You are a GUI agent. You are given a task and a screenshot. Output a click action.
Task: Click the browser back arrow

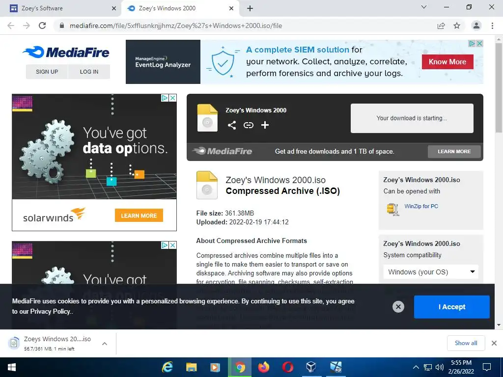click(x=11, y=26)
